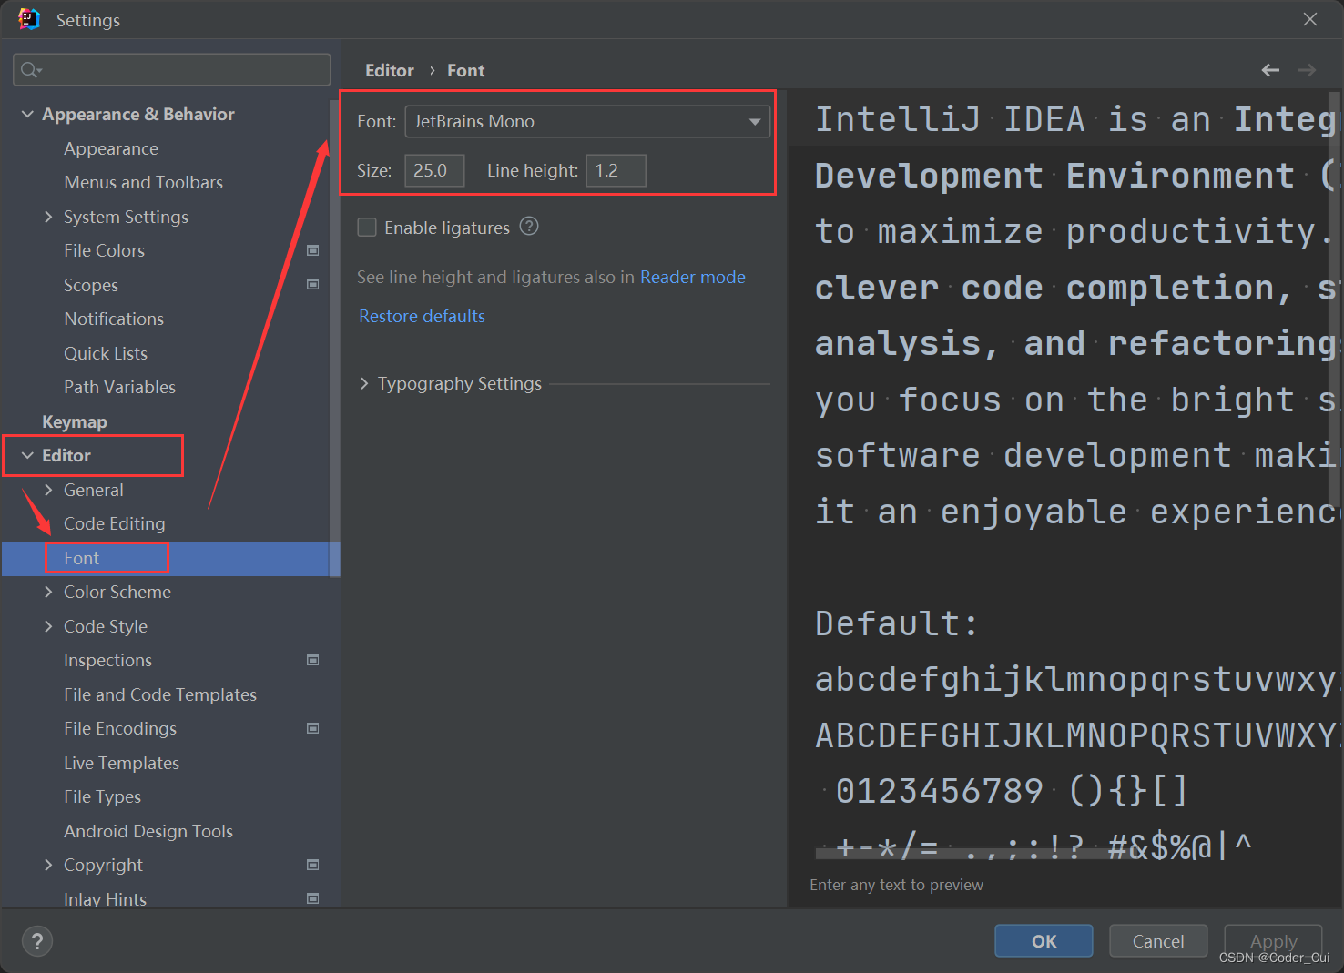
Task: Click the project-level icon beside Scopes
Action: (x=312, y=284)
